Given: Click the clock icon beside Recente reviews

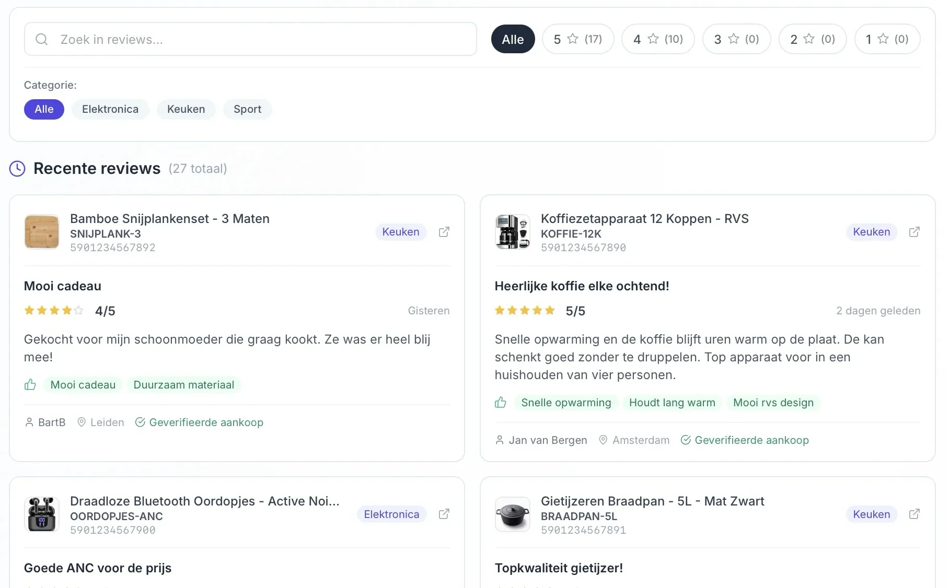Looking at the screenshot, I should [17, 169].
